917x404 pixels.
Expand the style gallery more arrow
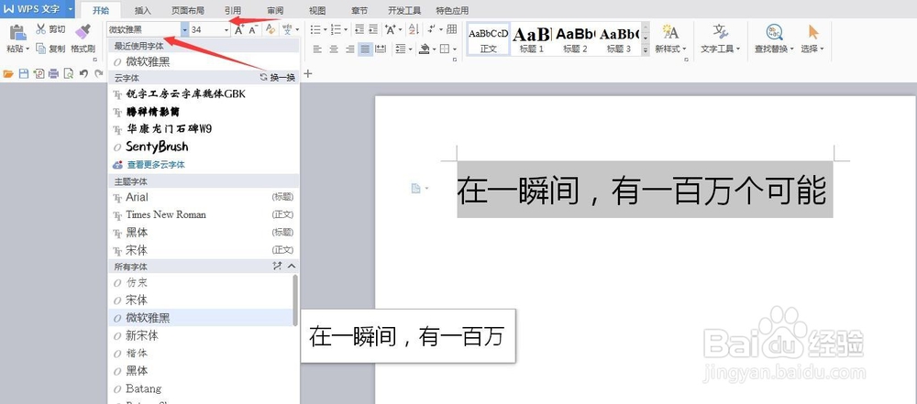coord(646,51)
